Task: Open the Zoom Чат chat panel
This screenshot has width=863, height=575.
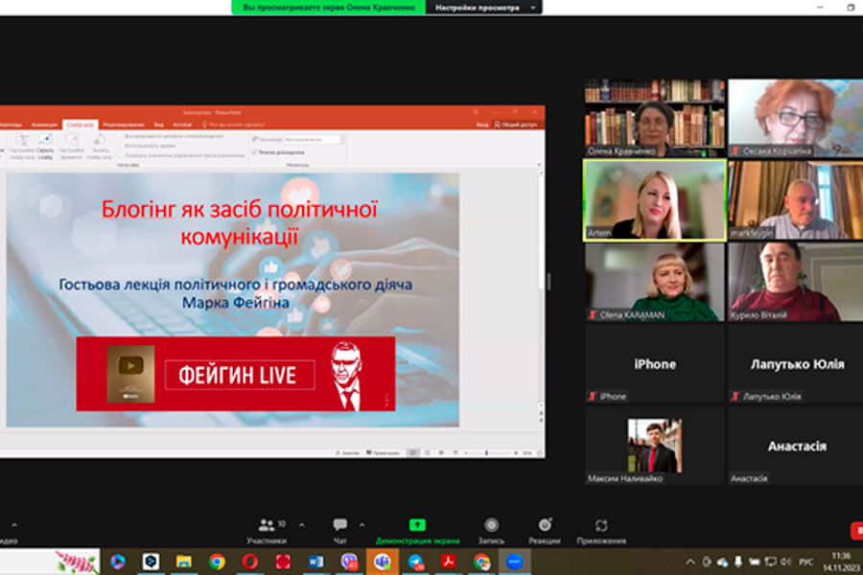Action: (x=340, y=531)
